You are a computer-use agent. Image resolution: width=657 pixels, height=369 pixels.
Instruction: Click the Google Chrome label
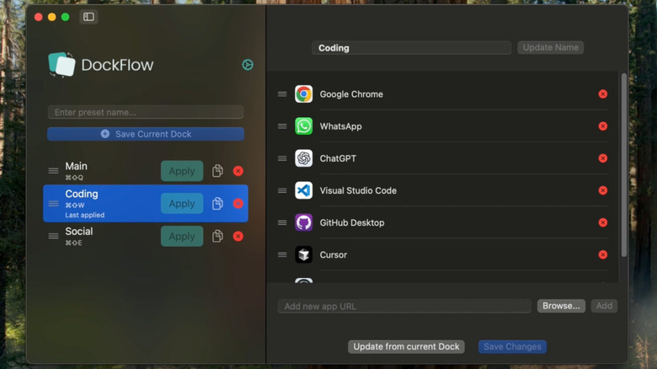pyautogui.click(x=351, y=94)
